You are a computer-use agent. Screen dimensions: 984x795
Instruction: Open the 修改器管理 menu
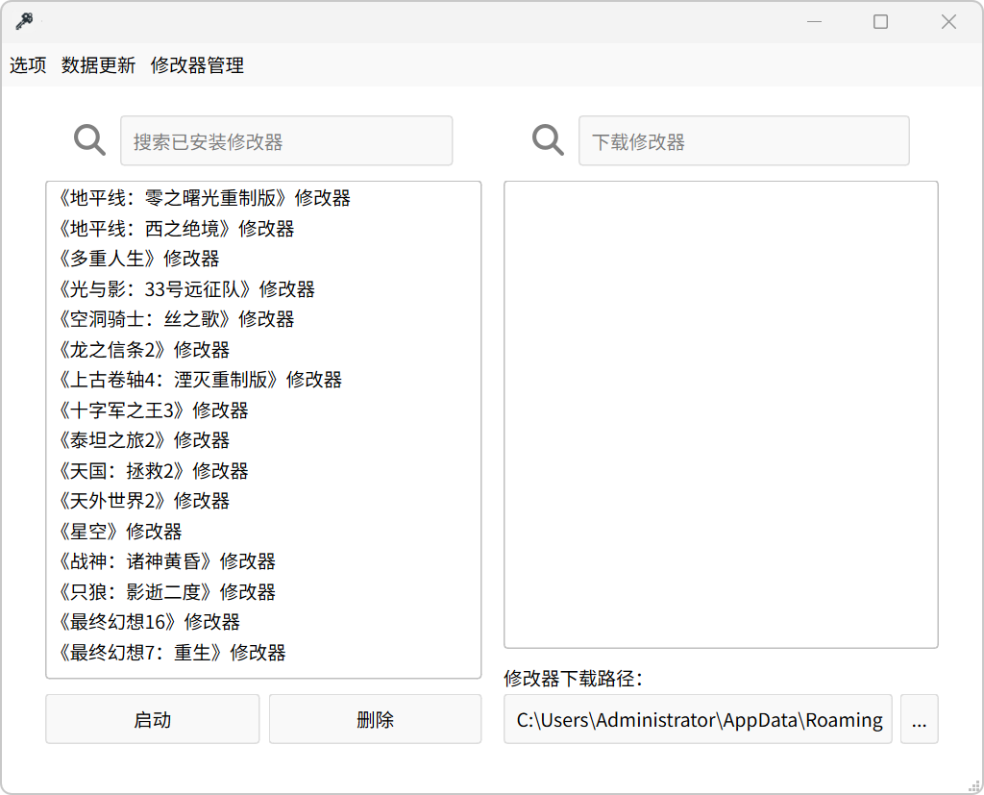pyautogui.click(x=197, y=64)
